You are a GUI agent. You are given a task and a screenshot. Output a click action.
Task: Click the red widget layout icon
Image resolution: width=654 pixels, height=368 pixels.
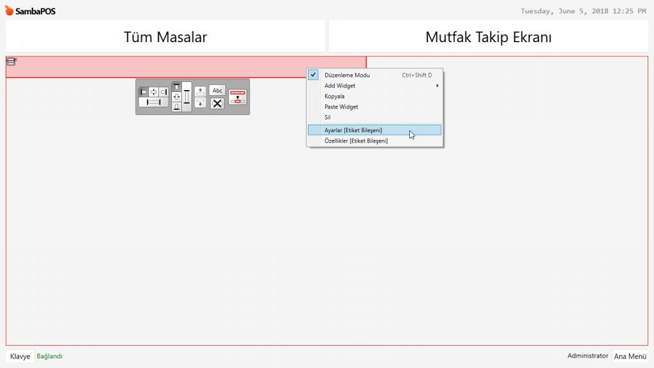238,97
